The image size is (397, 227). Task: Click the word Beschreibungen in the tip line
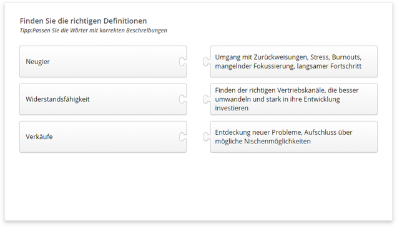(x=147, y=31)
